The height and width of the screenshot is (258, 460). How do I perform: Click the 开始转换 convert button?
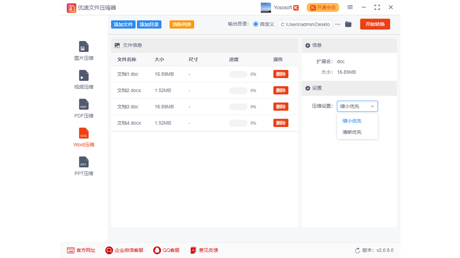375,24
